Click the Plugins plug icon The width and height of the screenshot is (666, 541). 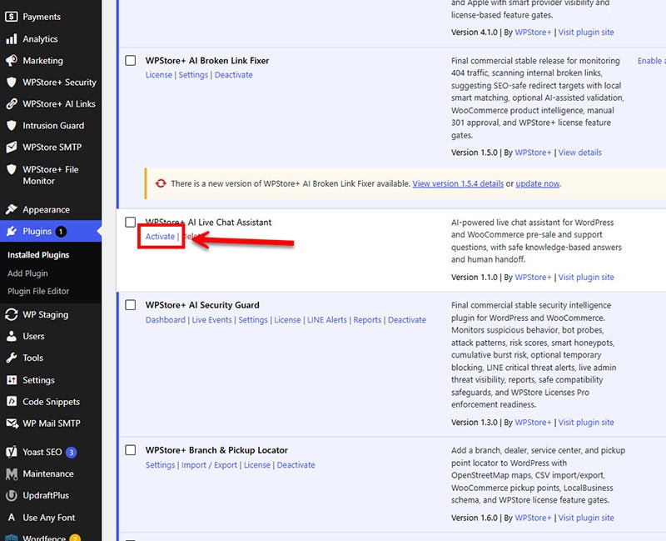[12, 232]
